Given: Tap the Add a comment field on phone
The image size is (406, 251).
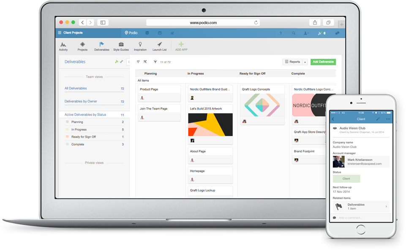Looking at the screenshot, I should click(x=361, y=218).
